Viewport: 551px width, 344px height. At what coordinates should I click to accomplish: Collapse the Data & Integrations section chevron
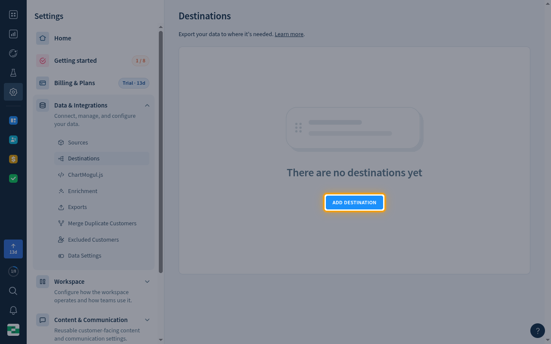147,105
